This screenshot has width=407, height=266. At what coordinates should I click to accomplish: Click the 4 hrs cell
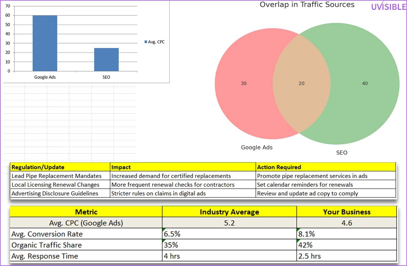[229, 256]
